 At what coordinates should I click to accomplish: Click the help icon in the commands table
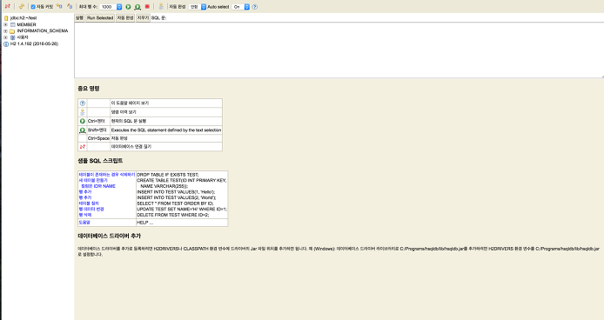pyautogui.click(x=83, y=103)
